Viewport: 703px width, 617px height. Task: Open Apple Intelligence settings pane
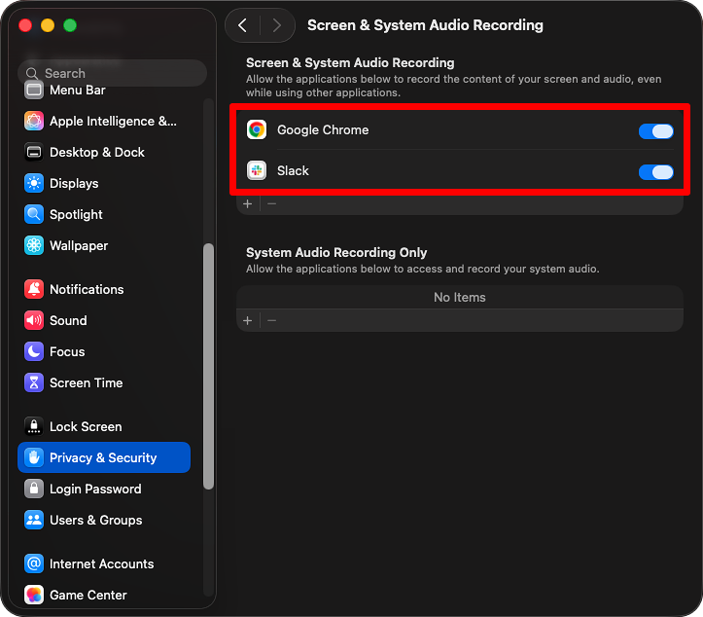[x=104, y=121]
